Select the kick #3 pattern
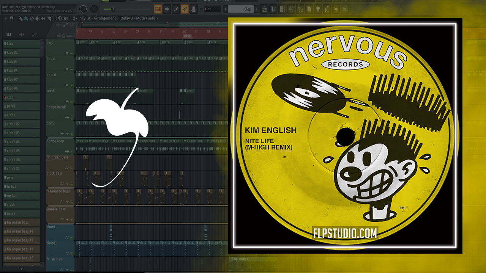 coord(22,61)
